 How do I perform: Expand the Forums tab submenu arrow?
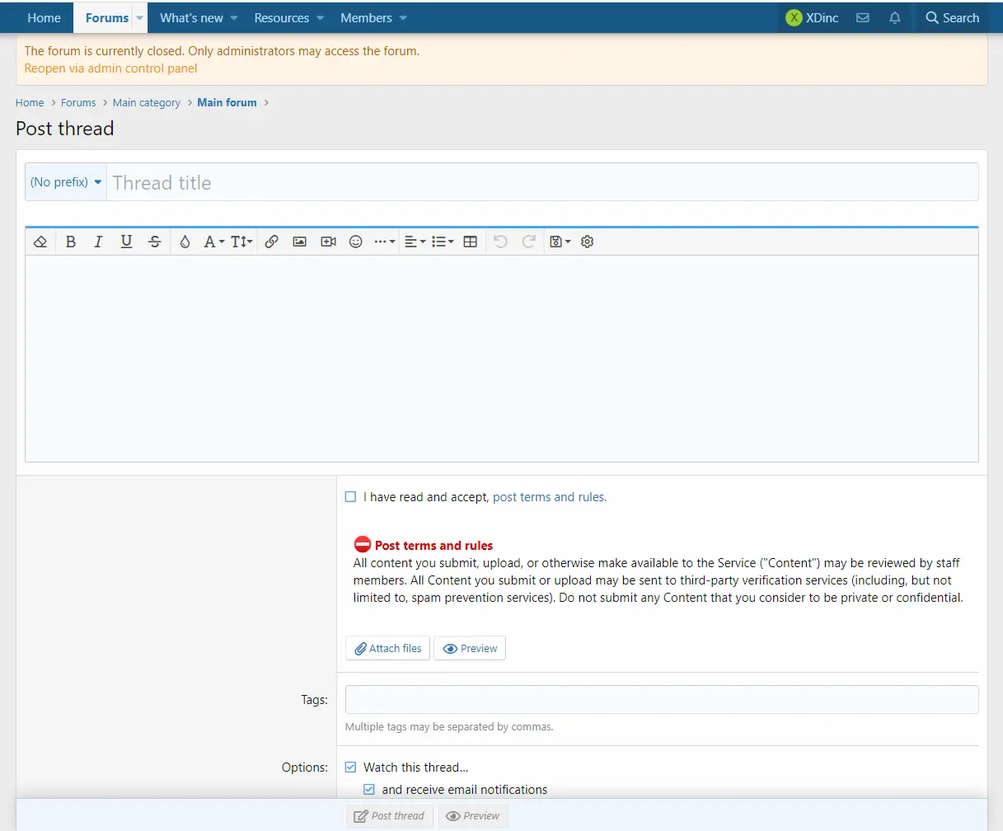click(139, 17)
